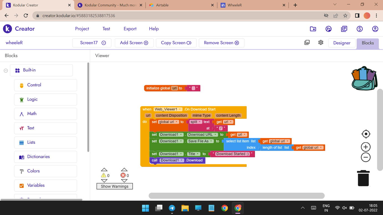
Task: Open the user account icon
Action: click(375, 29)
